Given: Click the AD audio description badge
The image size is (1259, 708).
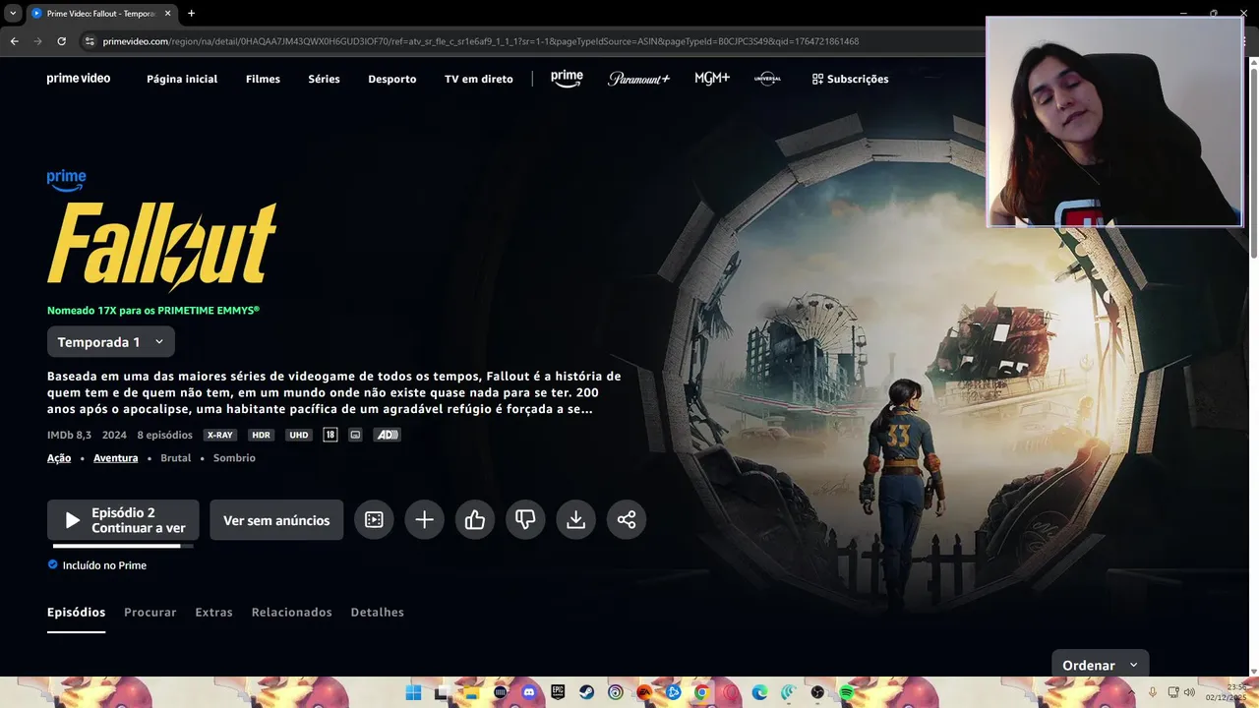Looking at the screenshot, I should (x=387, y=435).
